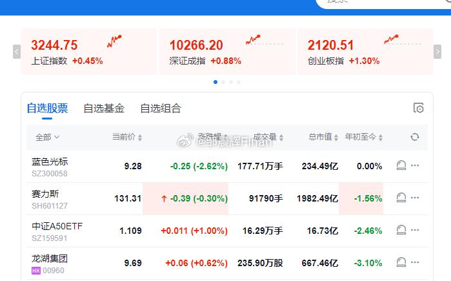Open more options for 中证A50ETF
Screen dimensions: 451x281
pyautogui.click(x=415, y=230)
